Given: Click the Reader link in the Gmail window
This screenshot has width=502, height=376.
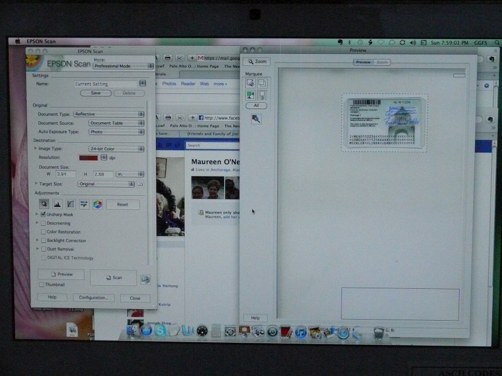Looking at the screenshot, I should click(188, 84).
